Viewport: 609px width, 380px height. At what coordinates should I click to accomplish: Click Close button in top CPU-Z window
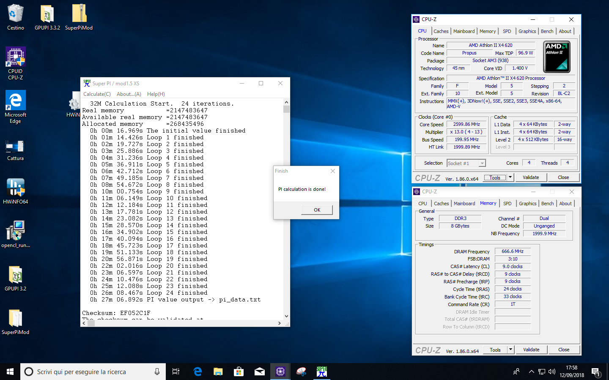tap(563, 177)
